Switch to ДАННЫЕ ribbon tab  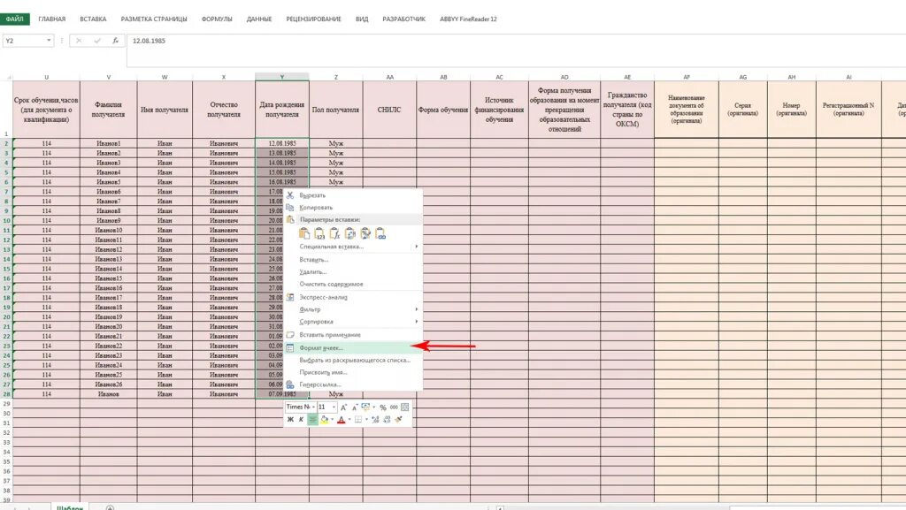(259, 19)
